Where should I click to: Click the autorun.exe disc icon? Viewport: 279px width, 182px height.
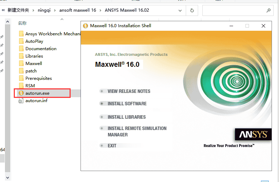[21, 93]
